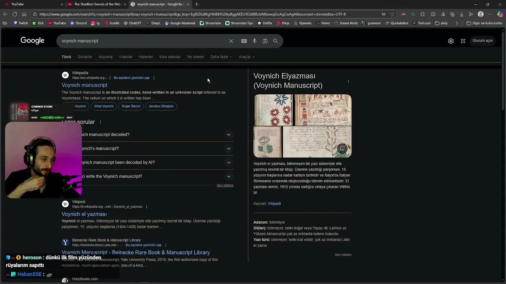Open the ChatGPT bookmark
Image resolution: width=506 pixels, height=284 pixels.
[132, 23]
